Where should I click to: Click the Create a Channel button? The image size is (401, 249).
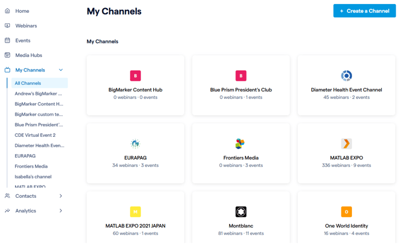(x=364, y=11)
